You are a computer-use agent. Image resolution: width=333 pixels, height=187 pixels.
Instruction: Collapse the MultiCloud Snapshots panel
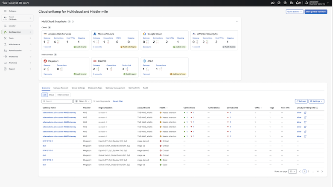pyautogui.click(x=237, y=22)
